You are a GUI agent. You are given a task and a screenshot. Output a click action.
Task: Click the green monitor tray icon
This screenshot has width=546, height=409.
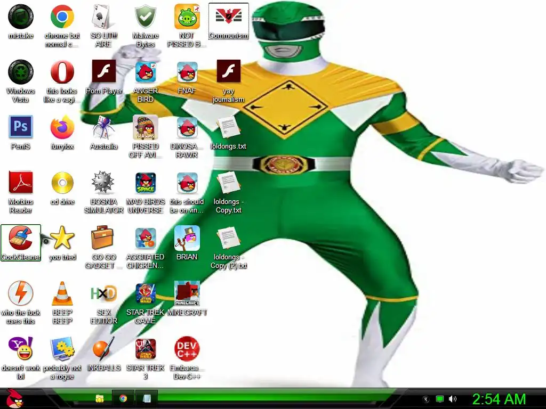[x=440, y=399]
